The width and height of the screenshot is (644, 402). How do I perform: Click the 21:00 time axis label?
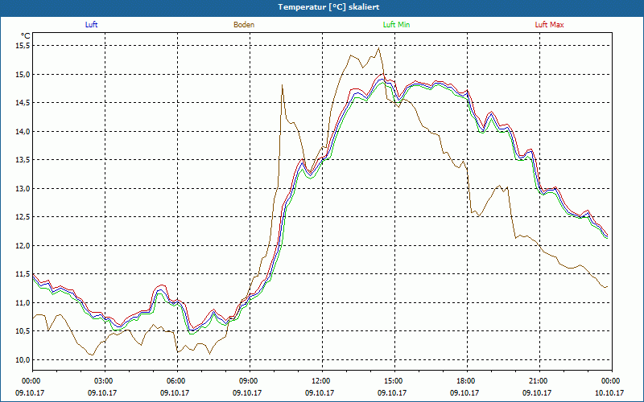pos(539,381)
